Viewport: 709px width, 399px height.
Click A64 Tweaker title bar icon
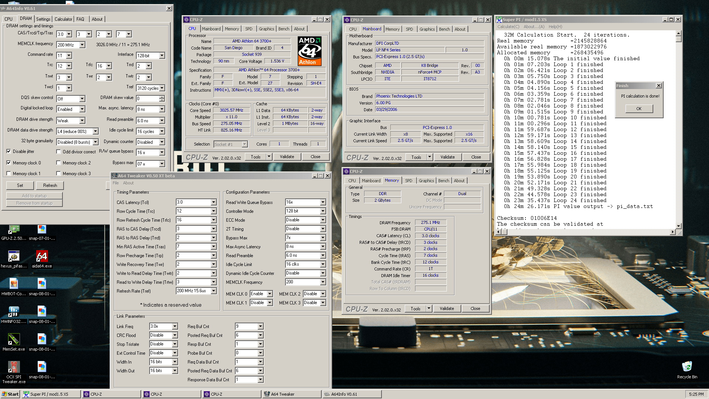(114, 176)
